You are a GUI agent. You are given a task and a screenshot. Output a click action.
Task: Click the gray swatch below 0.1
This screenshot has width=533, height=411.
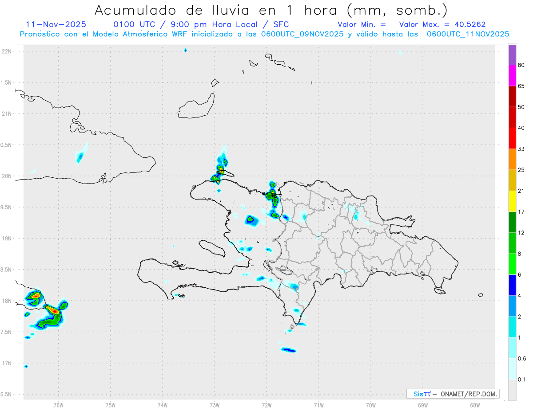pos(512,390)
